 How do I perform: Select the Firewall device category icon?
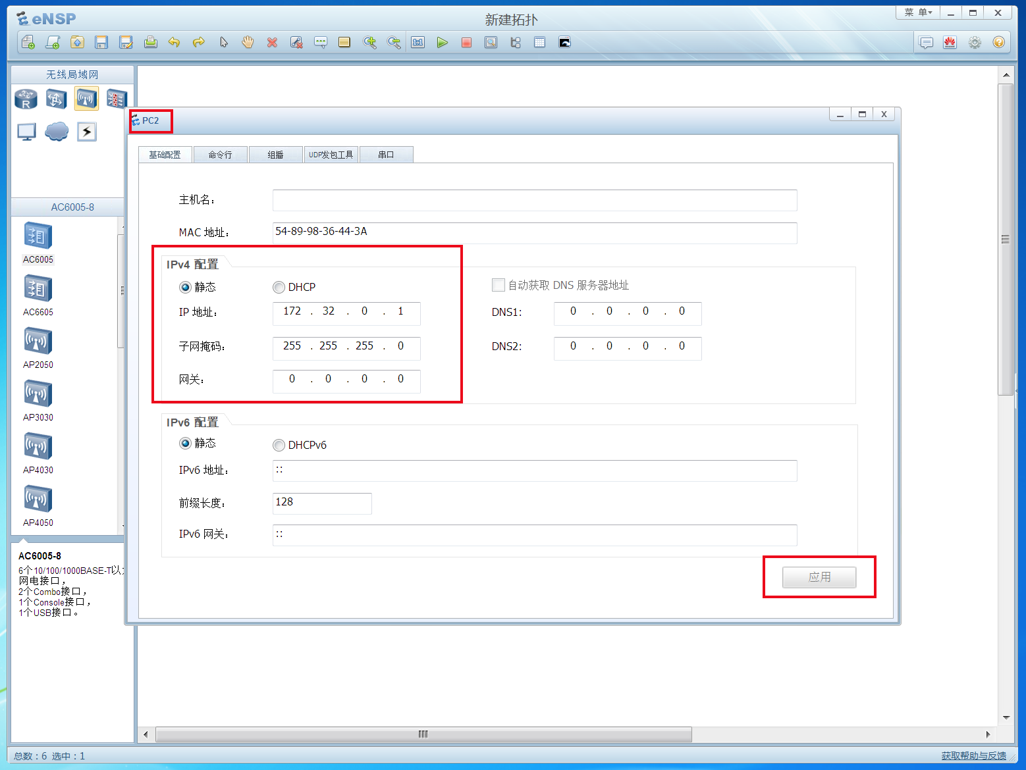click(117, 99)
